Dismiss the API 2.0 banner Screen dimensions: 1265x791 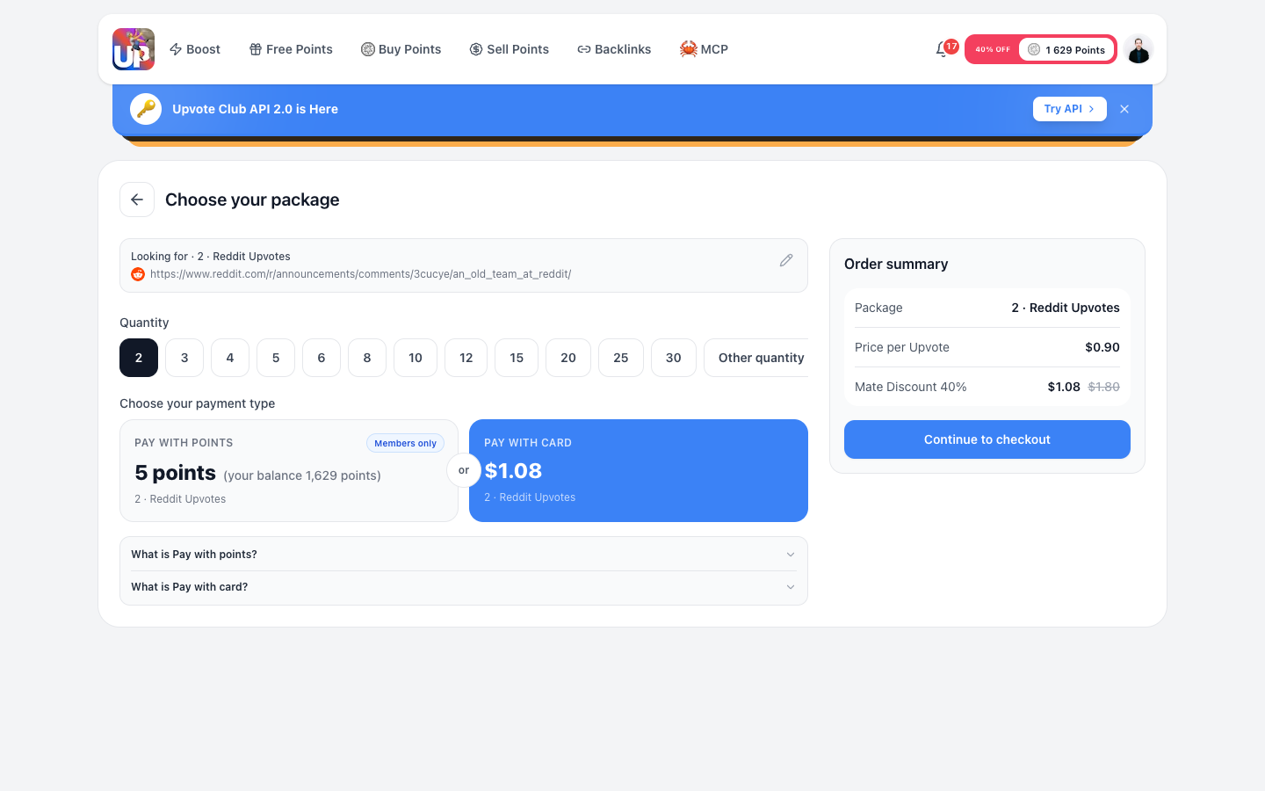[1124, 109]
